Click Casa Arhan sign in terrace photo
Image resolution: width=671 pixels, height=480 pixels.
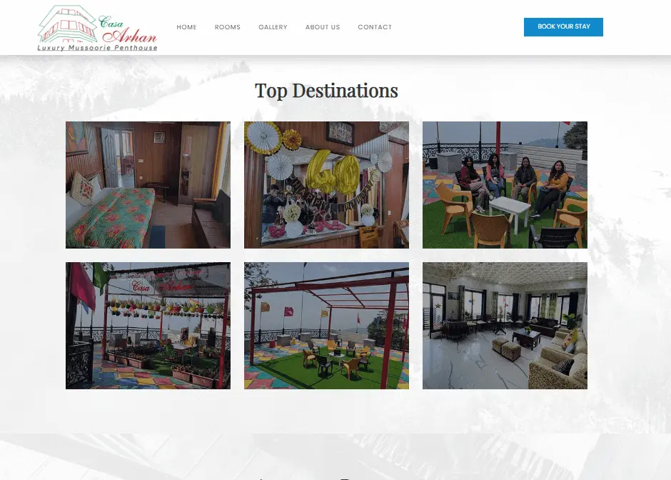163,286
